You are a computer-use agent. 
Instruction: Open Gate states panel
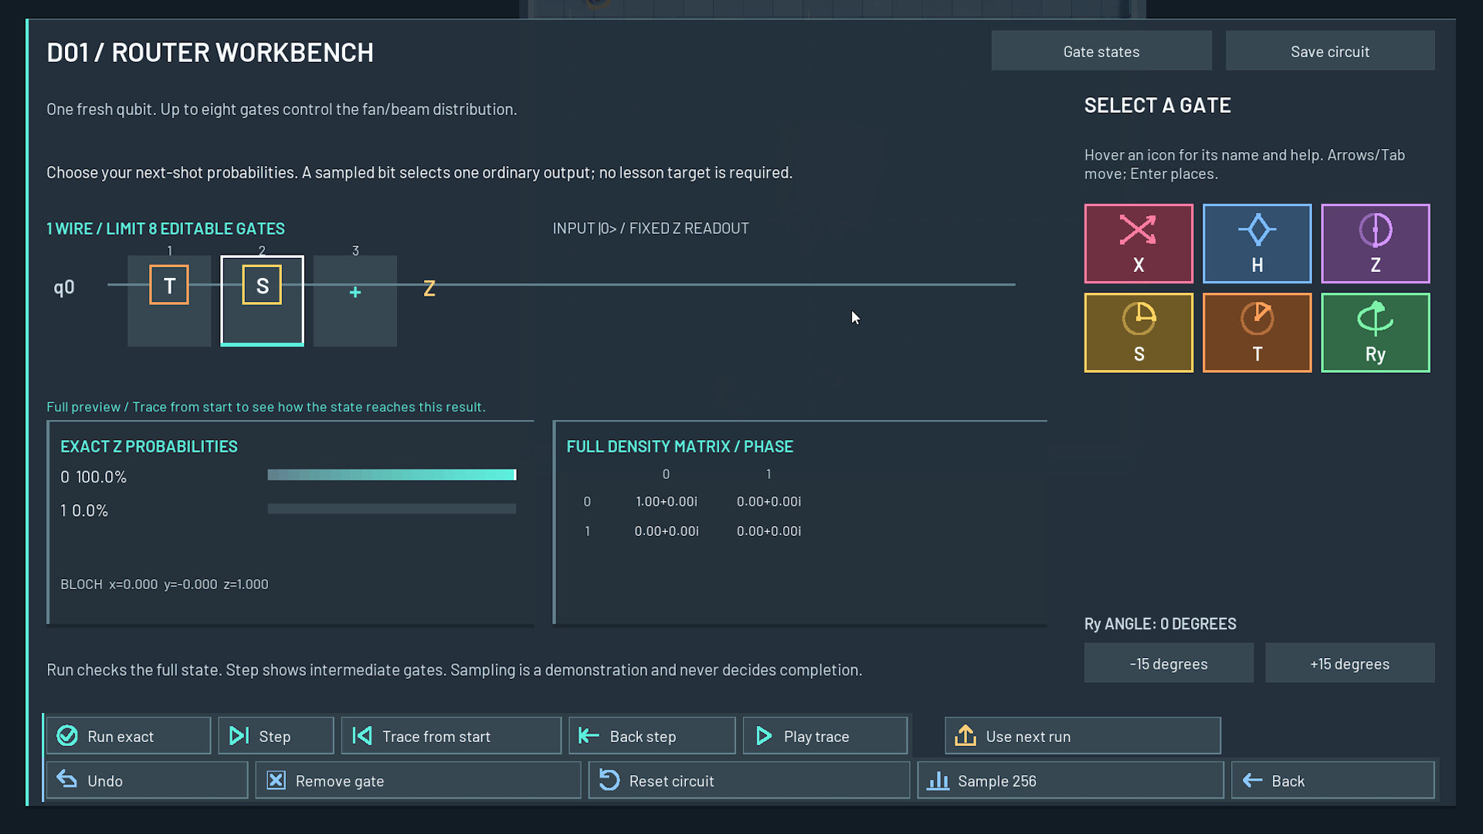(1101, 51)
